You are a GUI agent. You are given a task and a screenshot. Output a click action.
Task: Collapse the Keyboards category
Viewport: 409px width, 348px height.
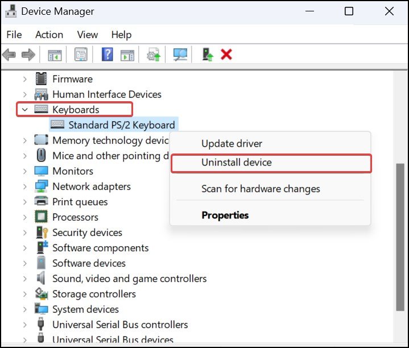pos(24,110)
